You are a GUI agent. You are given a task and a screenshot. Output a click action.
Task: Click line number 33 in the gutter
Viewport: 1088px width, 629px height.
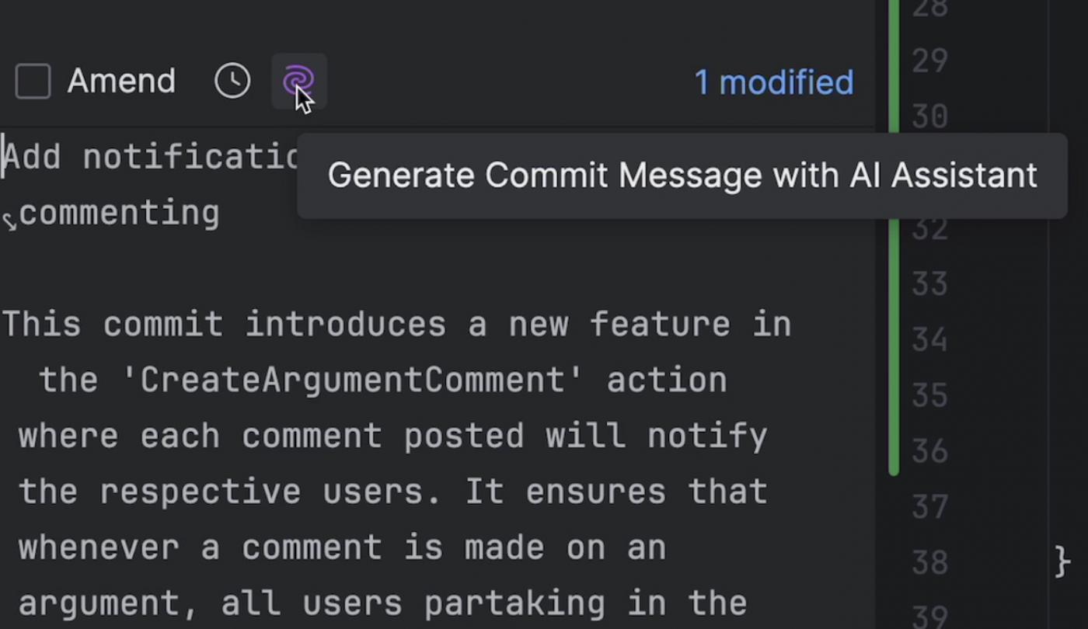(929, 284)
